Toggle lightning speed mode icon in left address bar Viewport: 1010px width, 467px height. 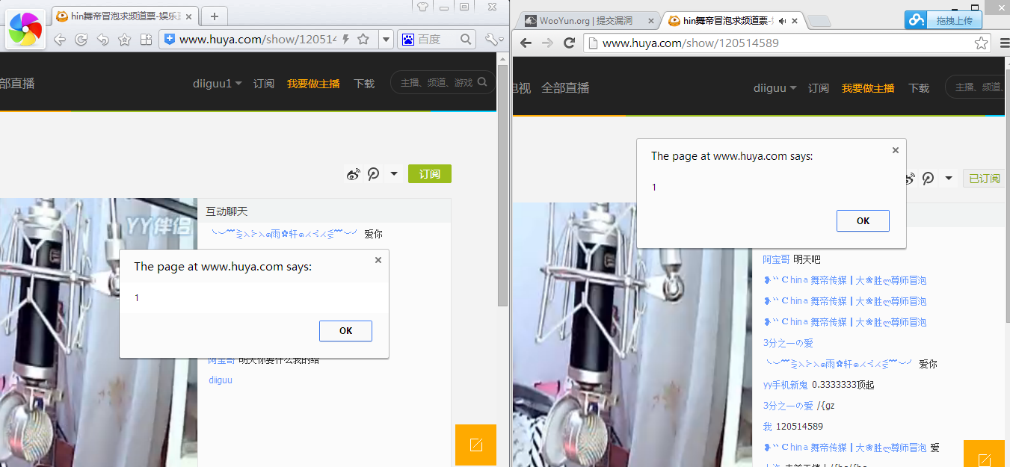(345, 40)
